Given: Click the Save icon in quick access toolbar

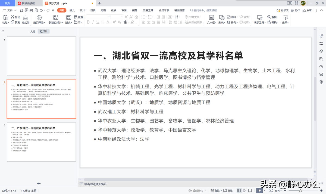Looking at the screenshot, I should 21,10.
